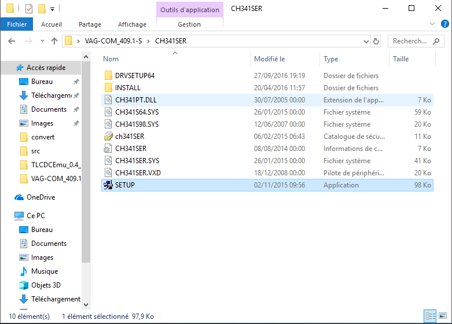Click the 98 Ko size of SETUP
Screen dimensions: 452x324
pos(422,185)
